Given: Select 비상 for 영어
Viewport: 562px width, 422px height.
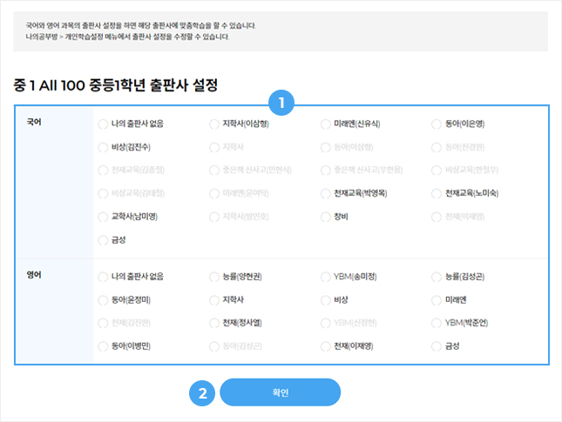Looking at the screenshot, I should click(326, 300).
